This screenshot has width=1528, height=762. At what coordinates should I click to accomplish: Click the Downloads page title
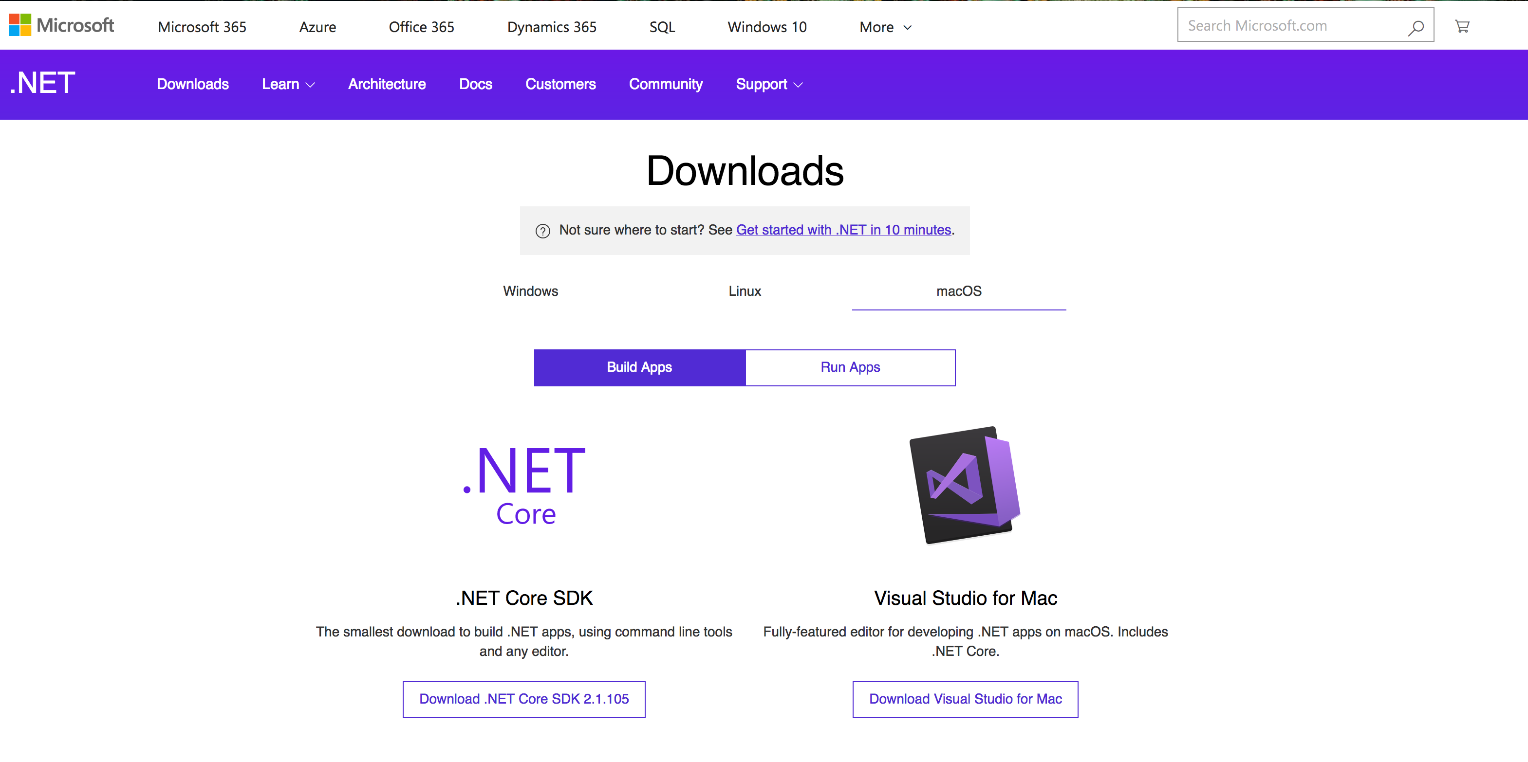(x=745, y=171)
